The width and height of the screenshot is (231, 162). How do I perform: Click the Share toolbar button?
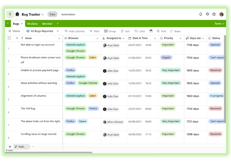tap(175, 31)
